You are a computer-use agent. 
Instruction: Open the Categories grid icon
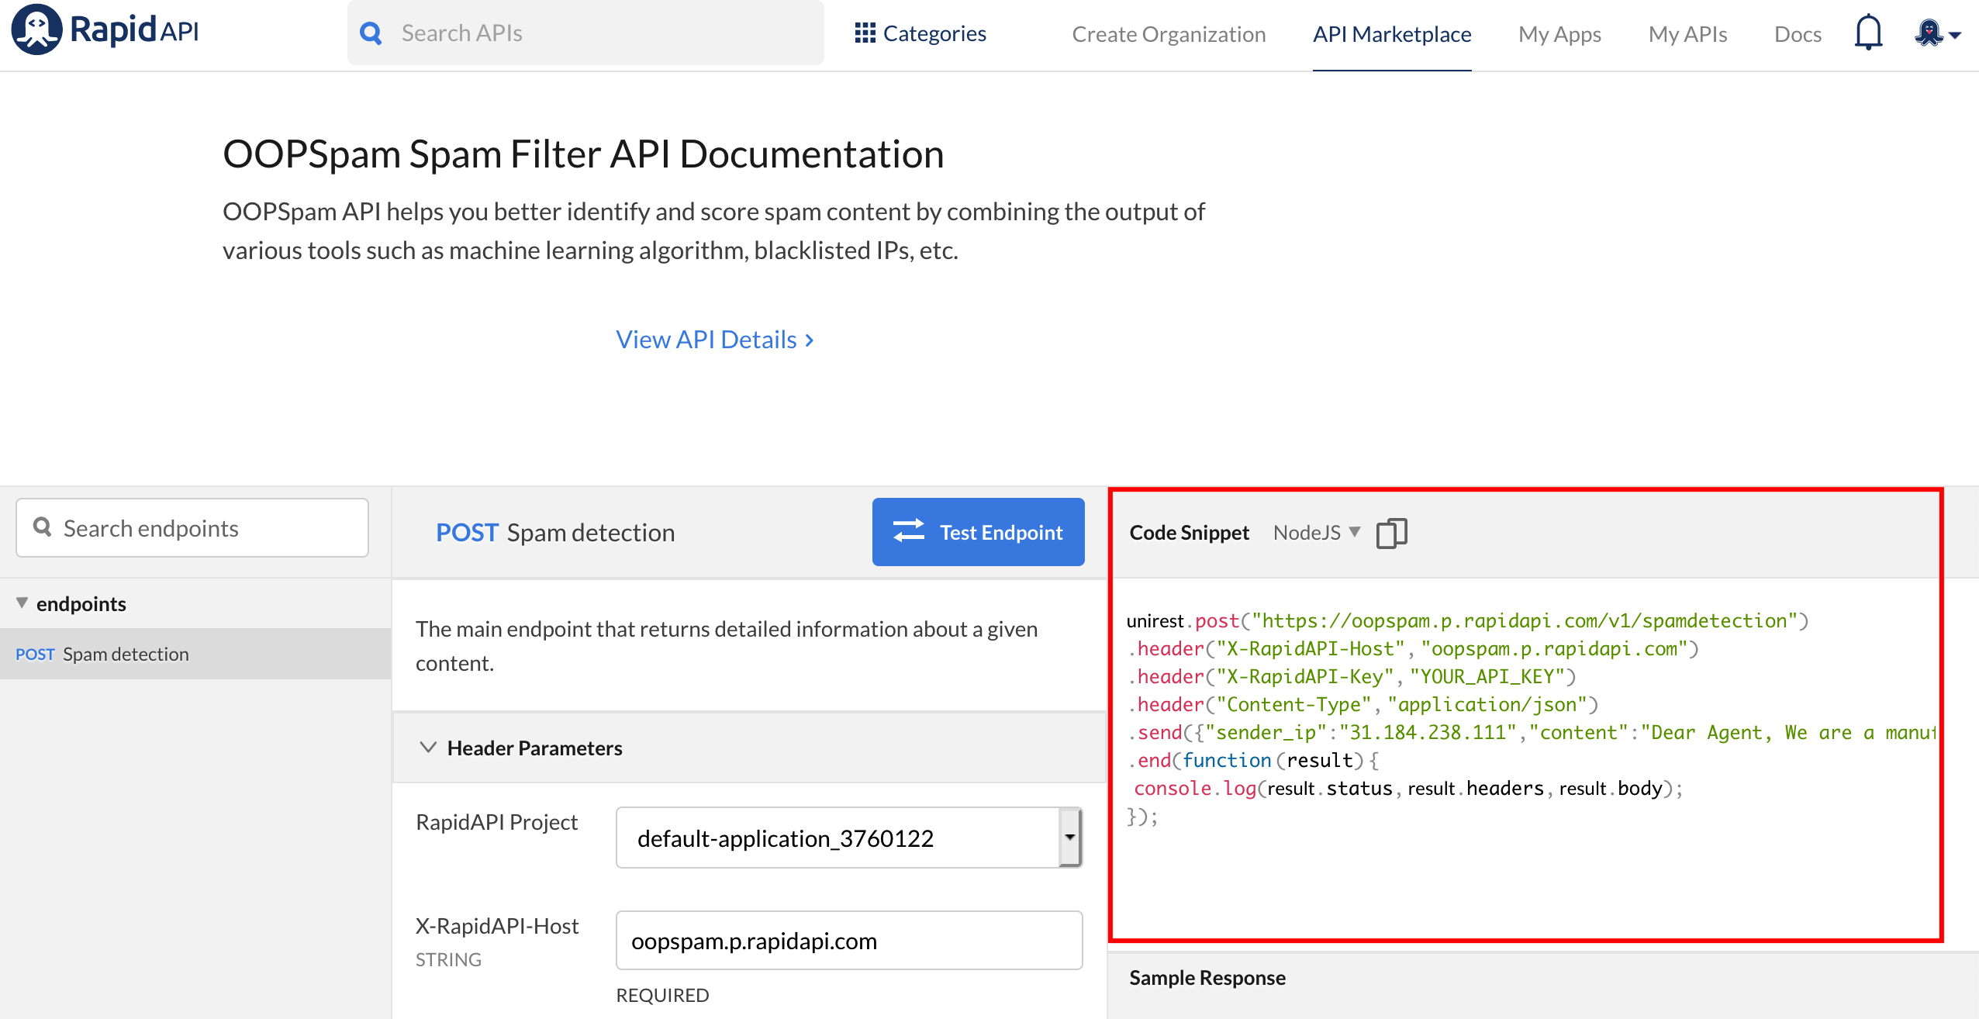[x=864, y=32]
